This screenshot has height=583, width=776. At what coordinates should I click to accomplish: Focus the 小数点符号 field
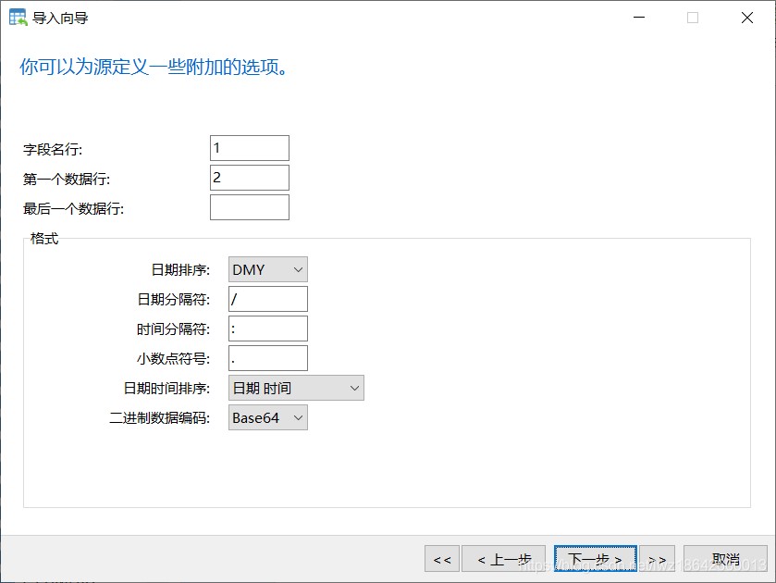click(x=267, y=358)
